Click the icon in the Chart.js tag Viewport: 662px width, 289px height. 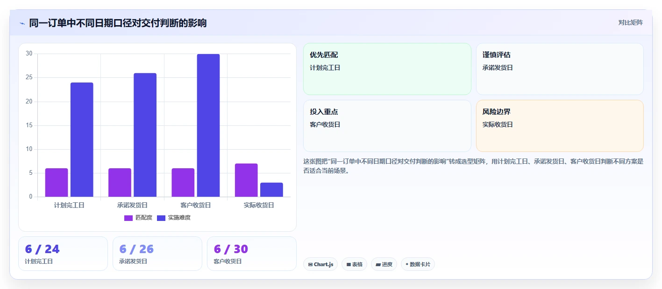(310, 265)
